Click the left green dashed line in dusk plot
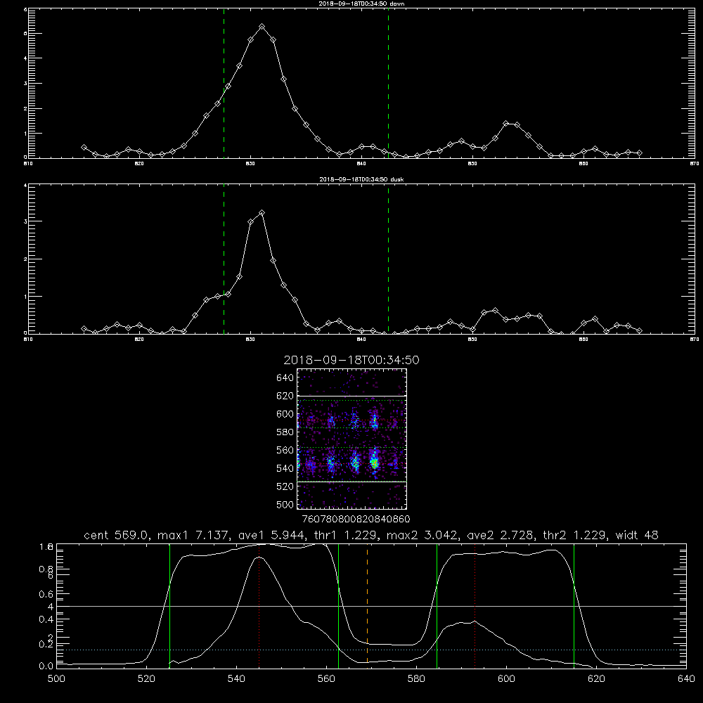Viewport: 703px width, 703px height. point(224,259)
